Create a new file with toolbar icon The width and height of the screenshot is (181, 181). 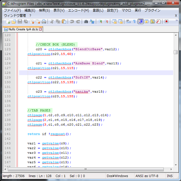point(8,21)
